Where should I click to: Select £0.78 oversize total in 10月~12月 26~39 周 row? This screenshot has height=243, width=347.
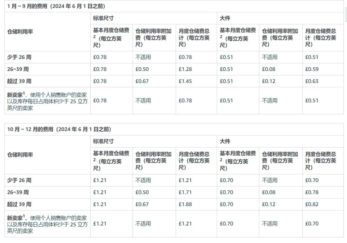point(312,192)
